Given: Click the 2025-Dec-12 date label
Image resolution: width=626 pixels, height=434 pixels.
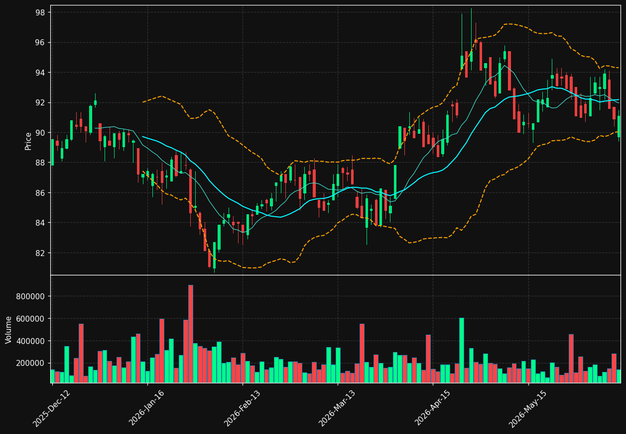Looking at the screenshot, I should [51, 409].
